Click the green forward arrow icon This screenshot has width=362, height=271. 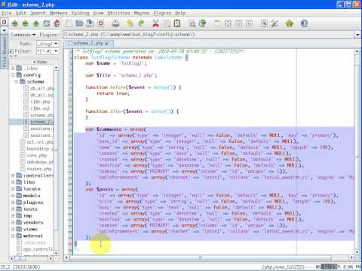coord(26,23)
